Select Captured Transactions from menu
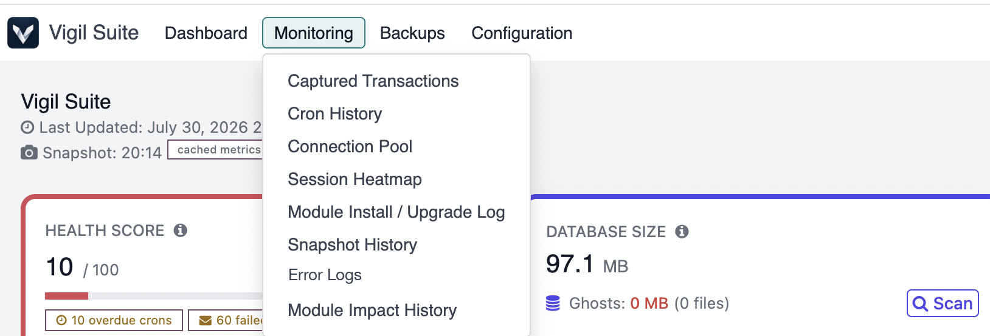This screenshot has width=990, height=336. (373, 81)
